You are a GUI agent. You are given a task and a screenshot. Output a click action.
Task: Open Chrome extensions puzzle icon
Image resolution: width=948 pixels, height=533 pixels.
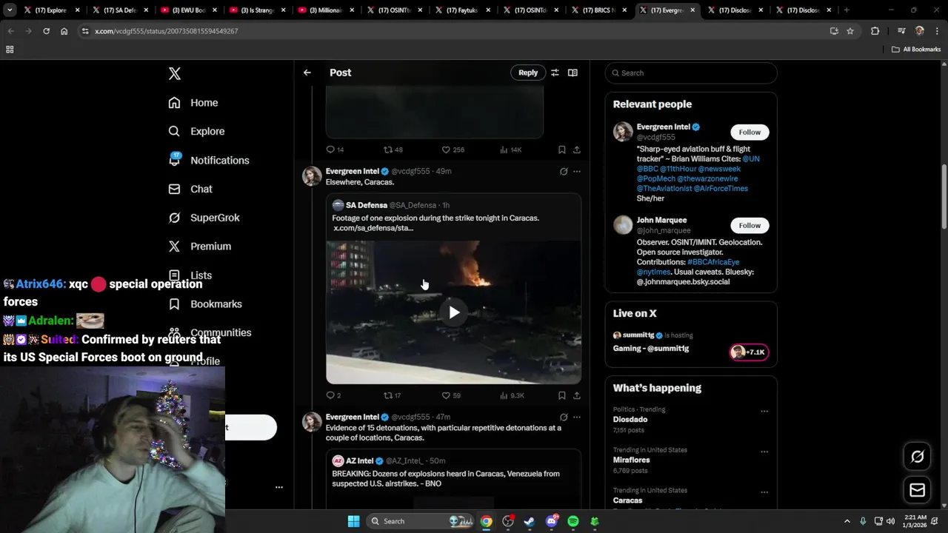(x=875, y=31)
